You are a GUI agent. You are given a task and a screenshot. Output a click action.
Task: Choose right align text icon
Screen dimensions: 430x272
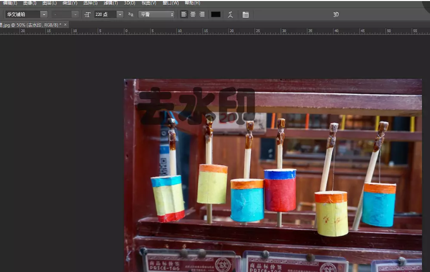[202, 14]
